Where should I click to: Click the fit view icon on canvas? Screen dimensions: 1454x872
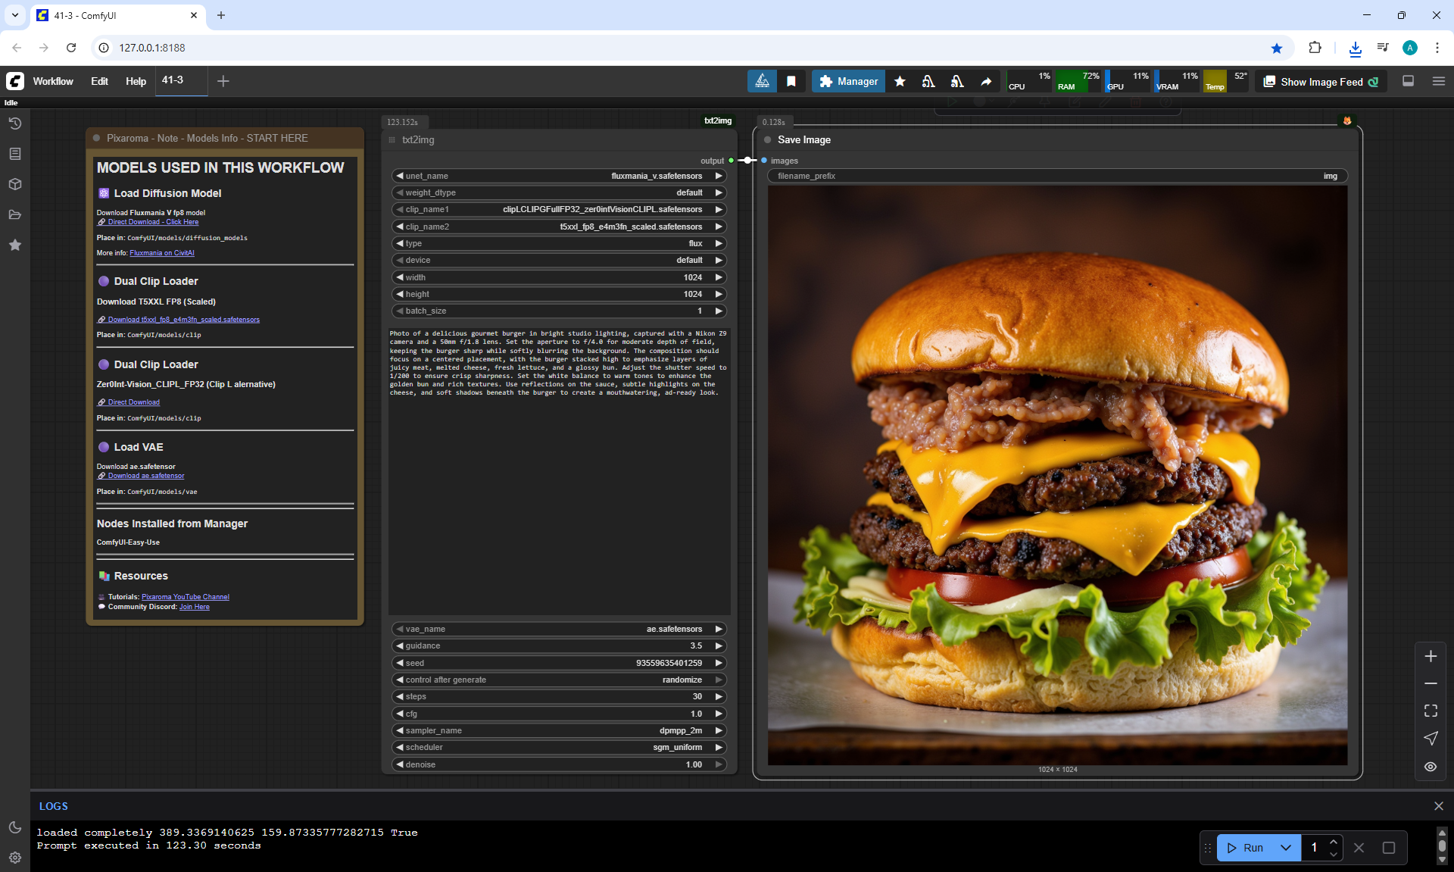[1430, 711]
